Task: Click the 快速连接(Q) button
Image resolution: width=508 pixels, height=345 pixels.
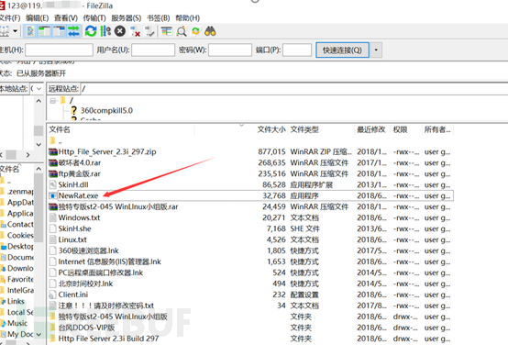Action: click(342, 50)
